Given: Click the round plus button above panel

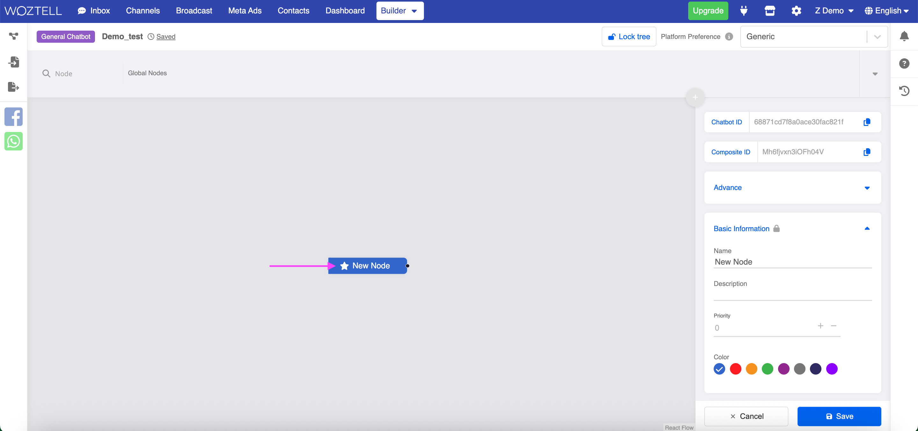Looking at the screenshot, I should (x=695, y=97).
